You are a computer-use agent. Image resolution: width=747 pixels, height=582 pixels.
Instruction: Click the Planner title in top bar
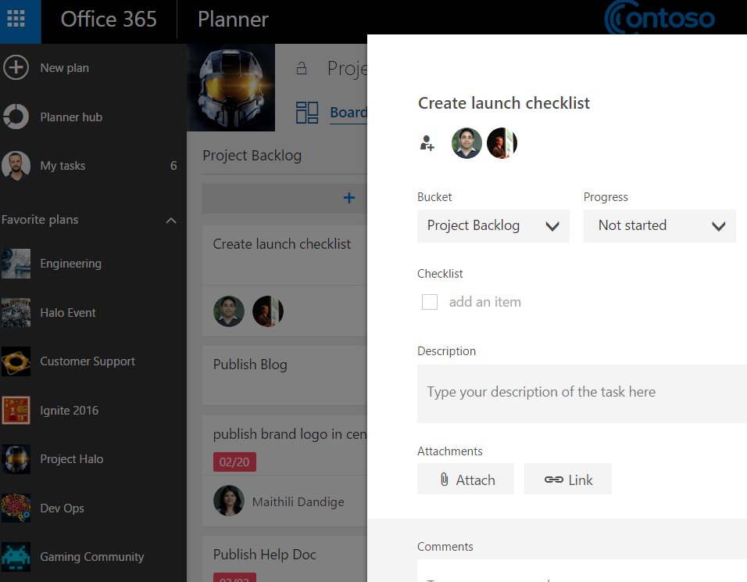pos(233,19)
